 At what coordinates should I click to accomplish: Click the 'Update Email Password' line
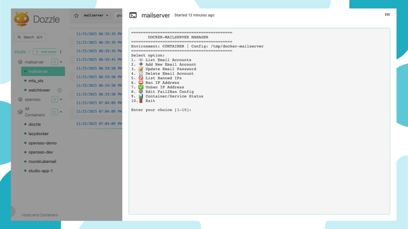pos(164,69)
